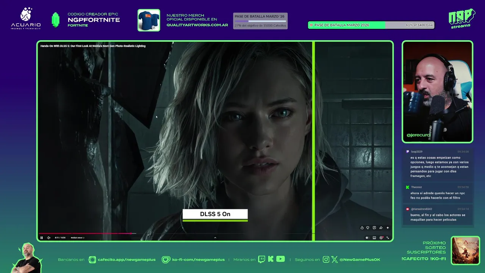Click the Twitch icon in the footer
The width and height of the screenshot is (485, 273).
tap(261, 259)
